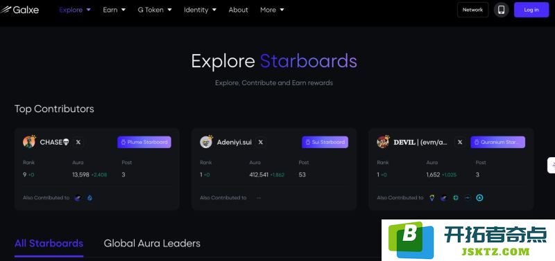
Task: Click the X icon beside DEVIL
Action: point(460,142)
